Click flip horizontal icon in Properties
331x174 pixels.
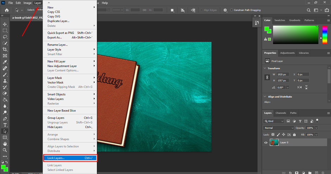click(x=300, y=87)
